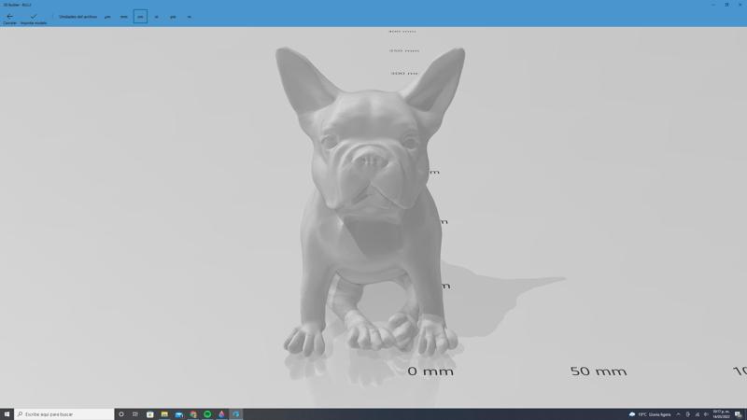Show hidden system tray icons
The width and height of the screenshot is (747, 420).
pos(679,414)
